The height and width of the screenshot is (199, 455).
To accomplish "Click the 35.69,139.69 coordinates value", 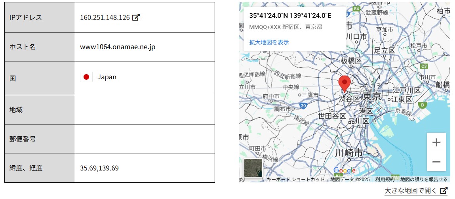I will tap(99, 168).
